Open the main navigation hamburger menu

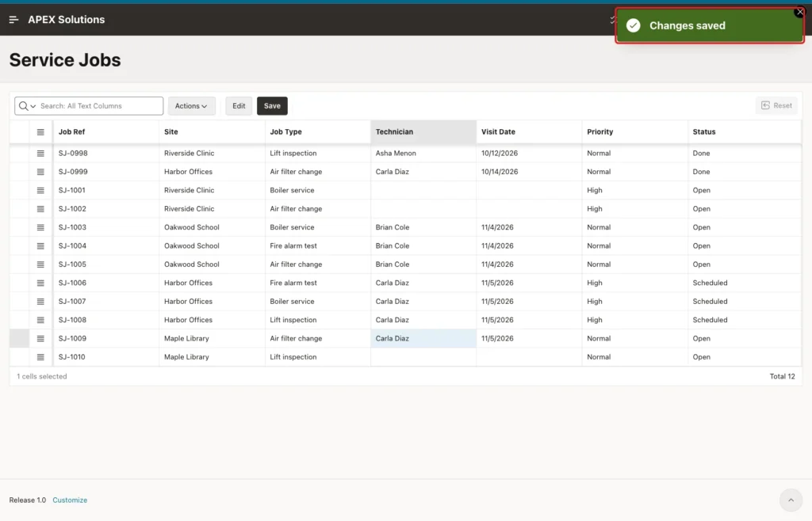point(14,20)
